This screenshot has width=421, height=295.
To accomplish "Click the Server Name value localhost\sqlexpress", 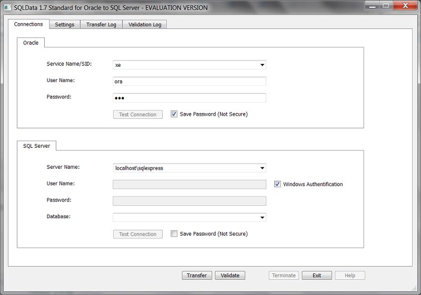I will click(x=139, y=168).
